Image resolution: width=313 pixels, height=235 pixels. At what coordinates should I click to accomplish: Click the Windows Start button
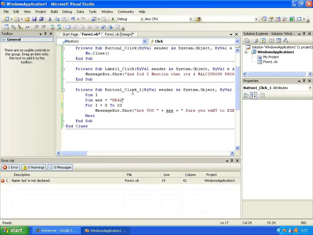coord(15,231)
